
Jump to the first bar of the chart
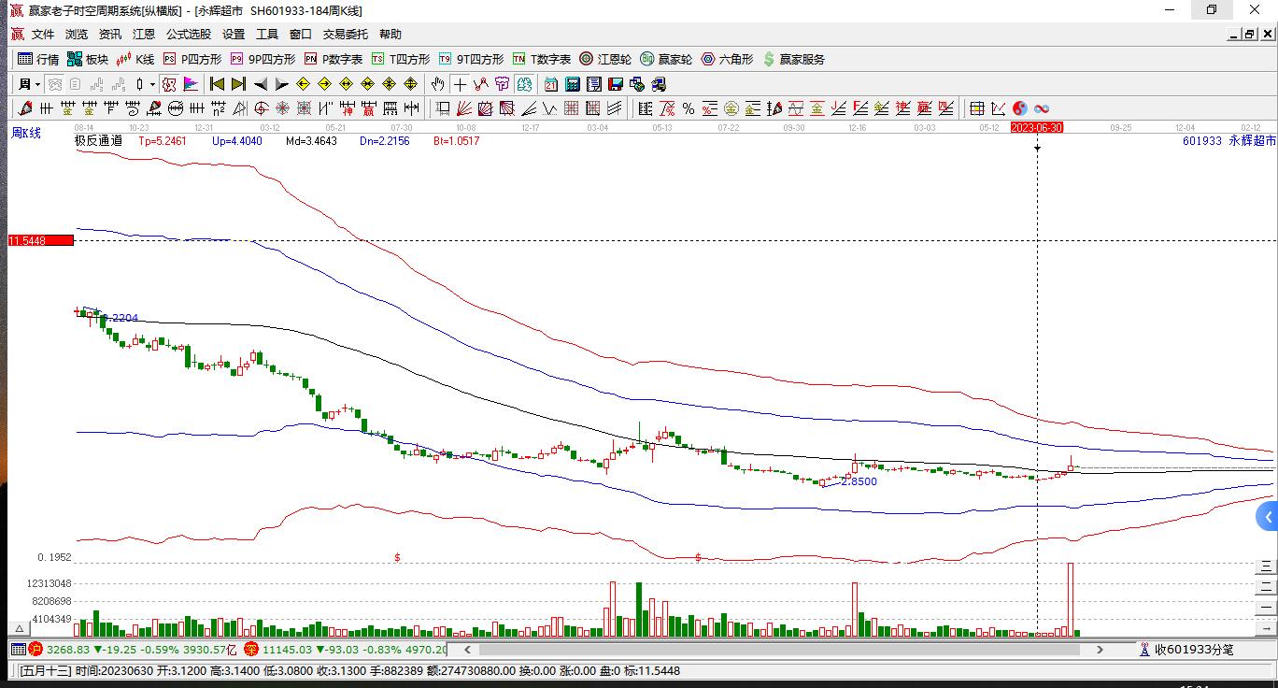(217, 84)
